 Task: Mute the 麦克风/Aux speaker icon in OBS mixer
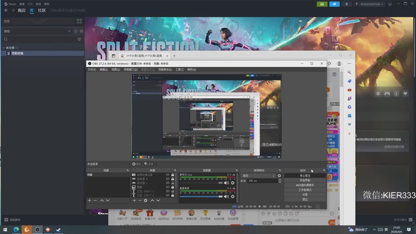[x=226, y=183]
